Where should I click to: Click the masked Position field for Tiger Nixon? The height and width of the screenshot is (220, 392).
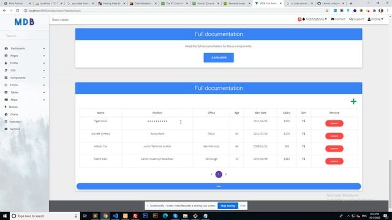pyautogui.click(x=157, y=122)
